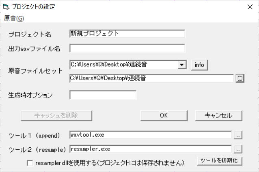This screenshot has width=259, height=172.
Task: Click the キャッシュを削除 button
Action: tap(56, 116)
